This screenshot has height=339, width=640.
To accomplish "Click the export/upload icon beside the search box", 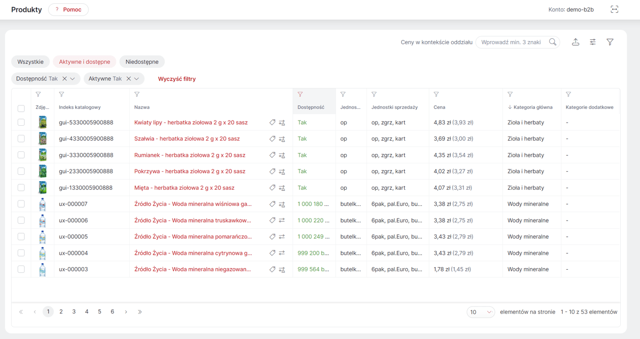I will coord(575,42).
